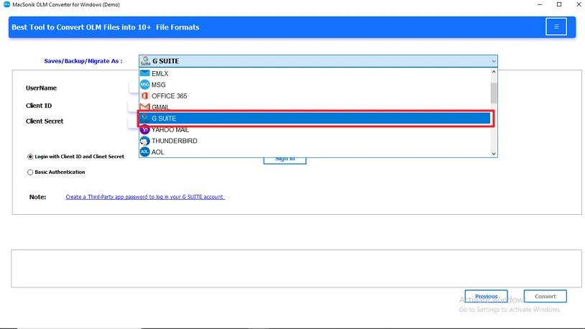This screenshot has height=329, width=585.
Task: Click the EMLX envelope icon in list
Action: (x=144, y=73)
